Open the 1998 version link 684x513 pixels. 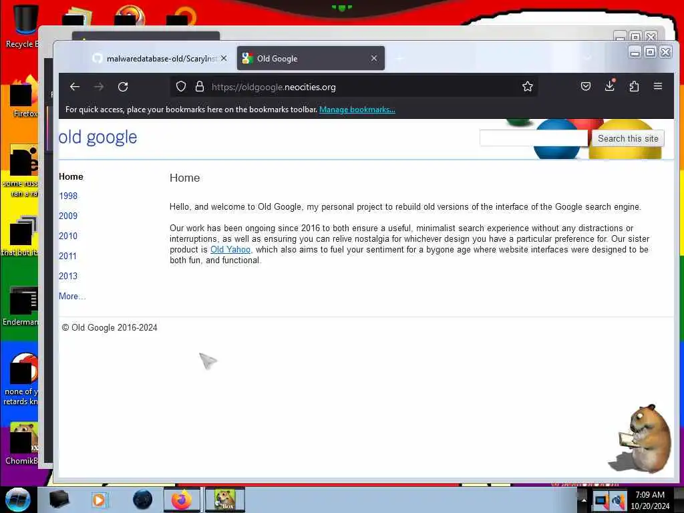[68, 196]
